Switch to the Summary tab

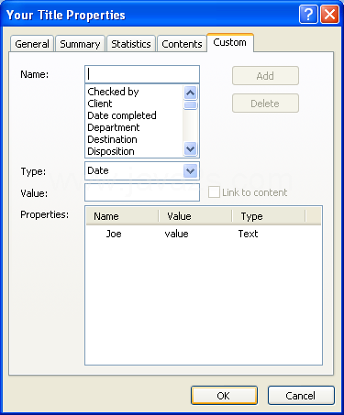tap(80, 44)
